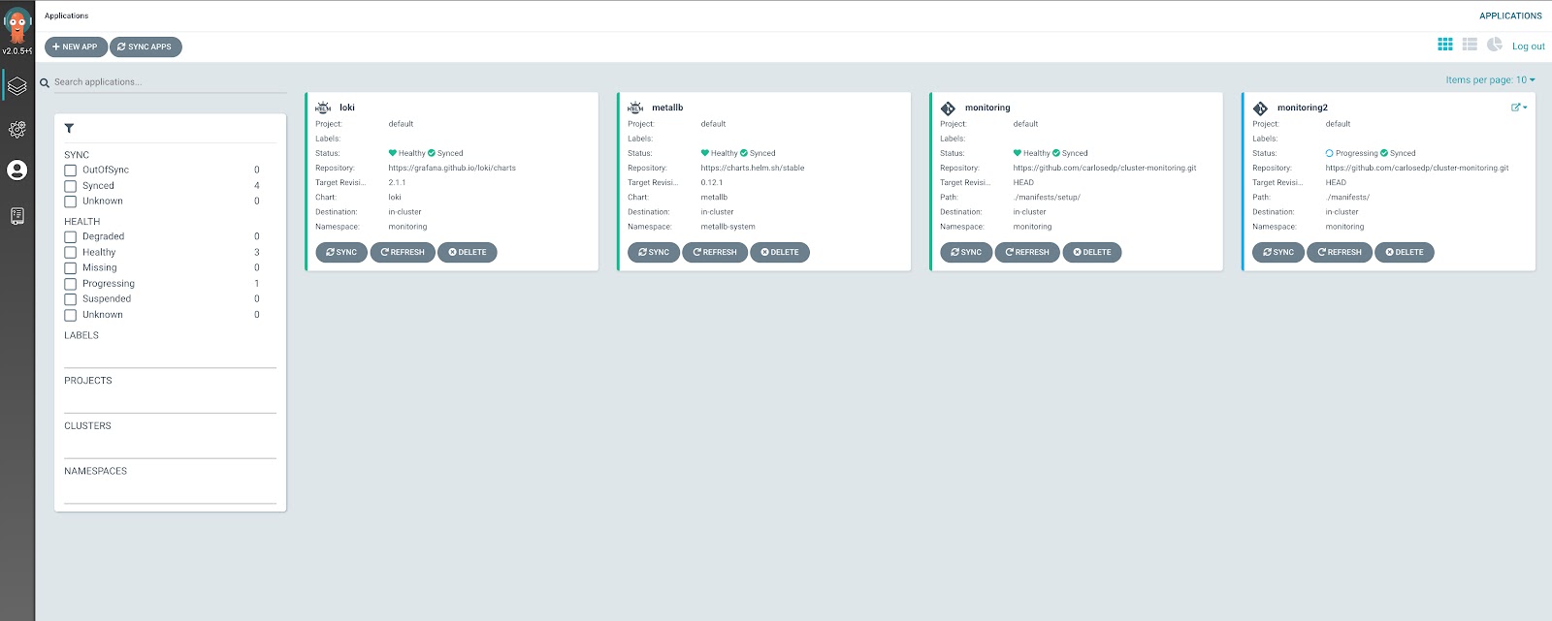Click Log out link

click(x=1528, y=47)
